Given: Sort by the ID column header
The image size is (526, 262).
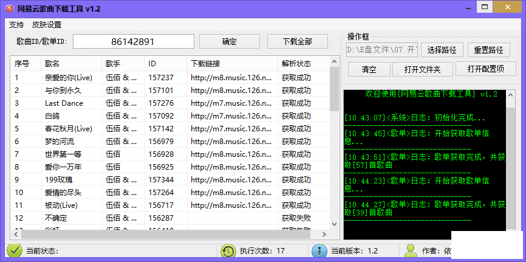Looking at the screenshot, I should (166, 63).
